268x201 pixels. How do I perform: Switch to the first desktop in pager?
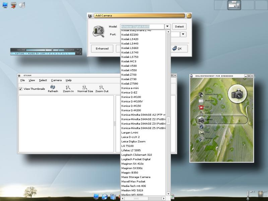221,5
